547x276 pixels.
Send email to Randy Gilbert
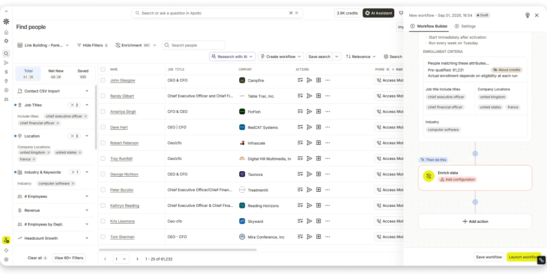[x=309, y=96]
